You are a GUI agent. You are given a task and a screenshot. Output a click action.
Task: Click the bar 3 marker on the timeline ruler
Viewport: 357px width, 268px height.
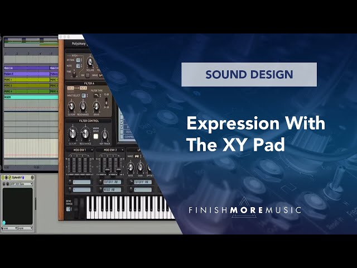tap(28, 54)
